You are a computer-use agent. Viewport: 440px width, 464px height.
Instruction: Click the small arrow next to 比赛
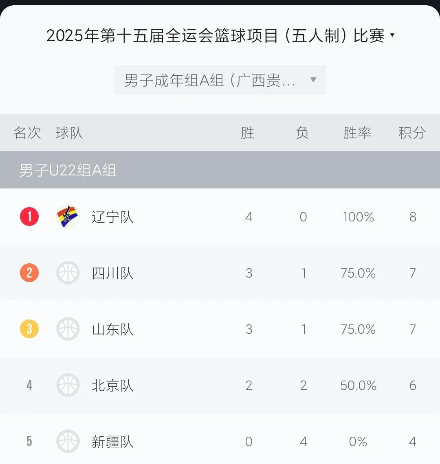[392, 35]
